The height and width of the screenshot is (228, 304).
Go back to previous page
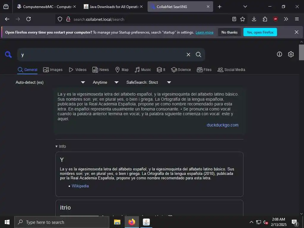(7, 19)
